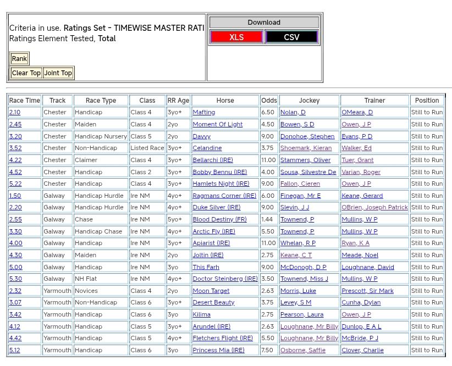Open the 2.10 Chester race time link
This screenshot has width=452, height=366.
(15, 112)
